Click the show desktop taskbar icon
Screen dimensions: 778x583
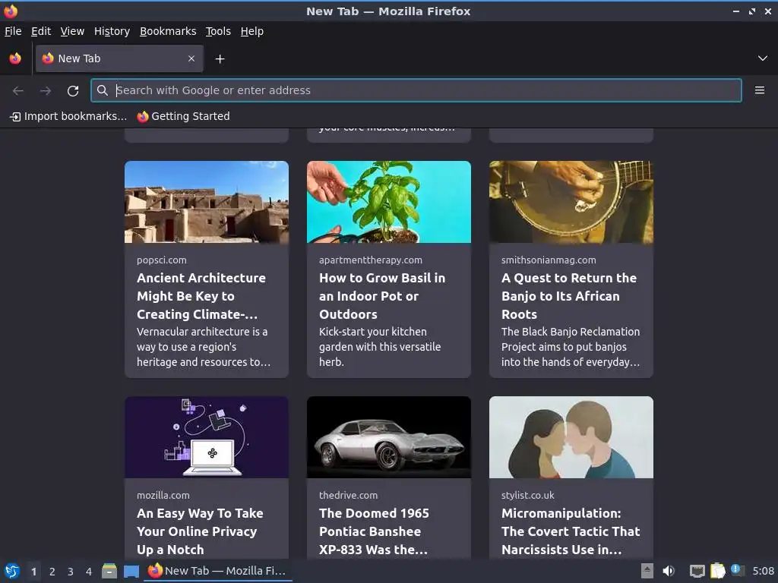point(131,572)
